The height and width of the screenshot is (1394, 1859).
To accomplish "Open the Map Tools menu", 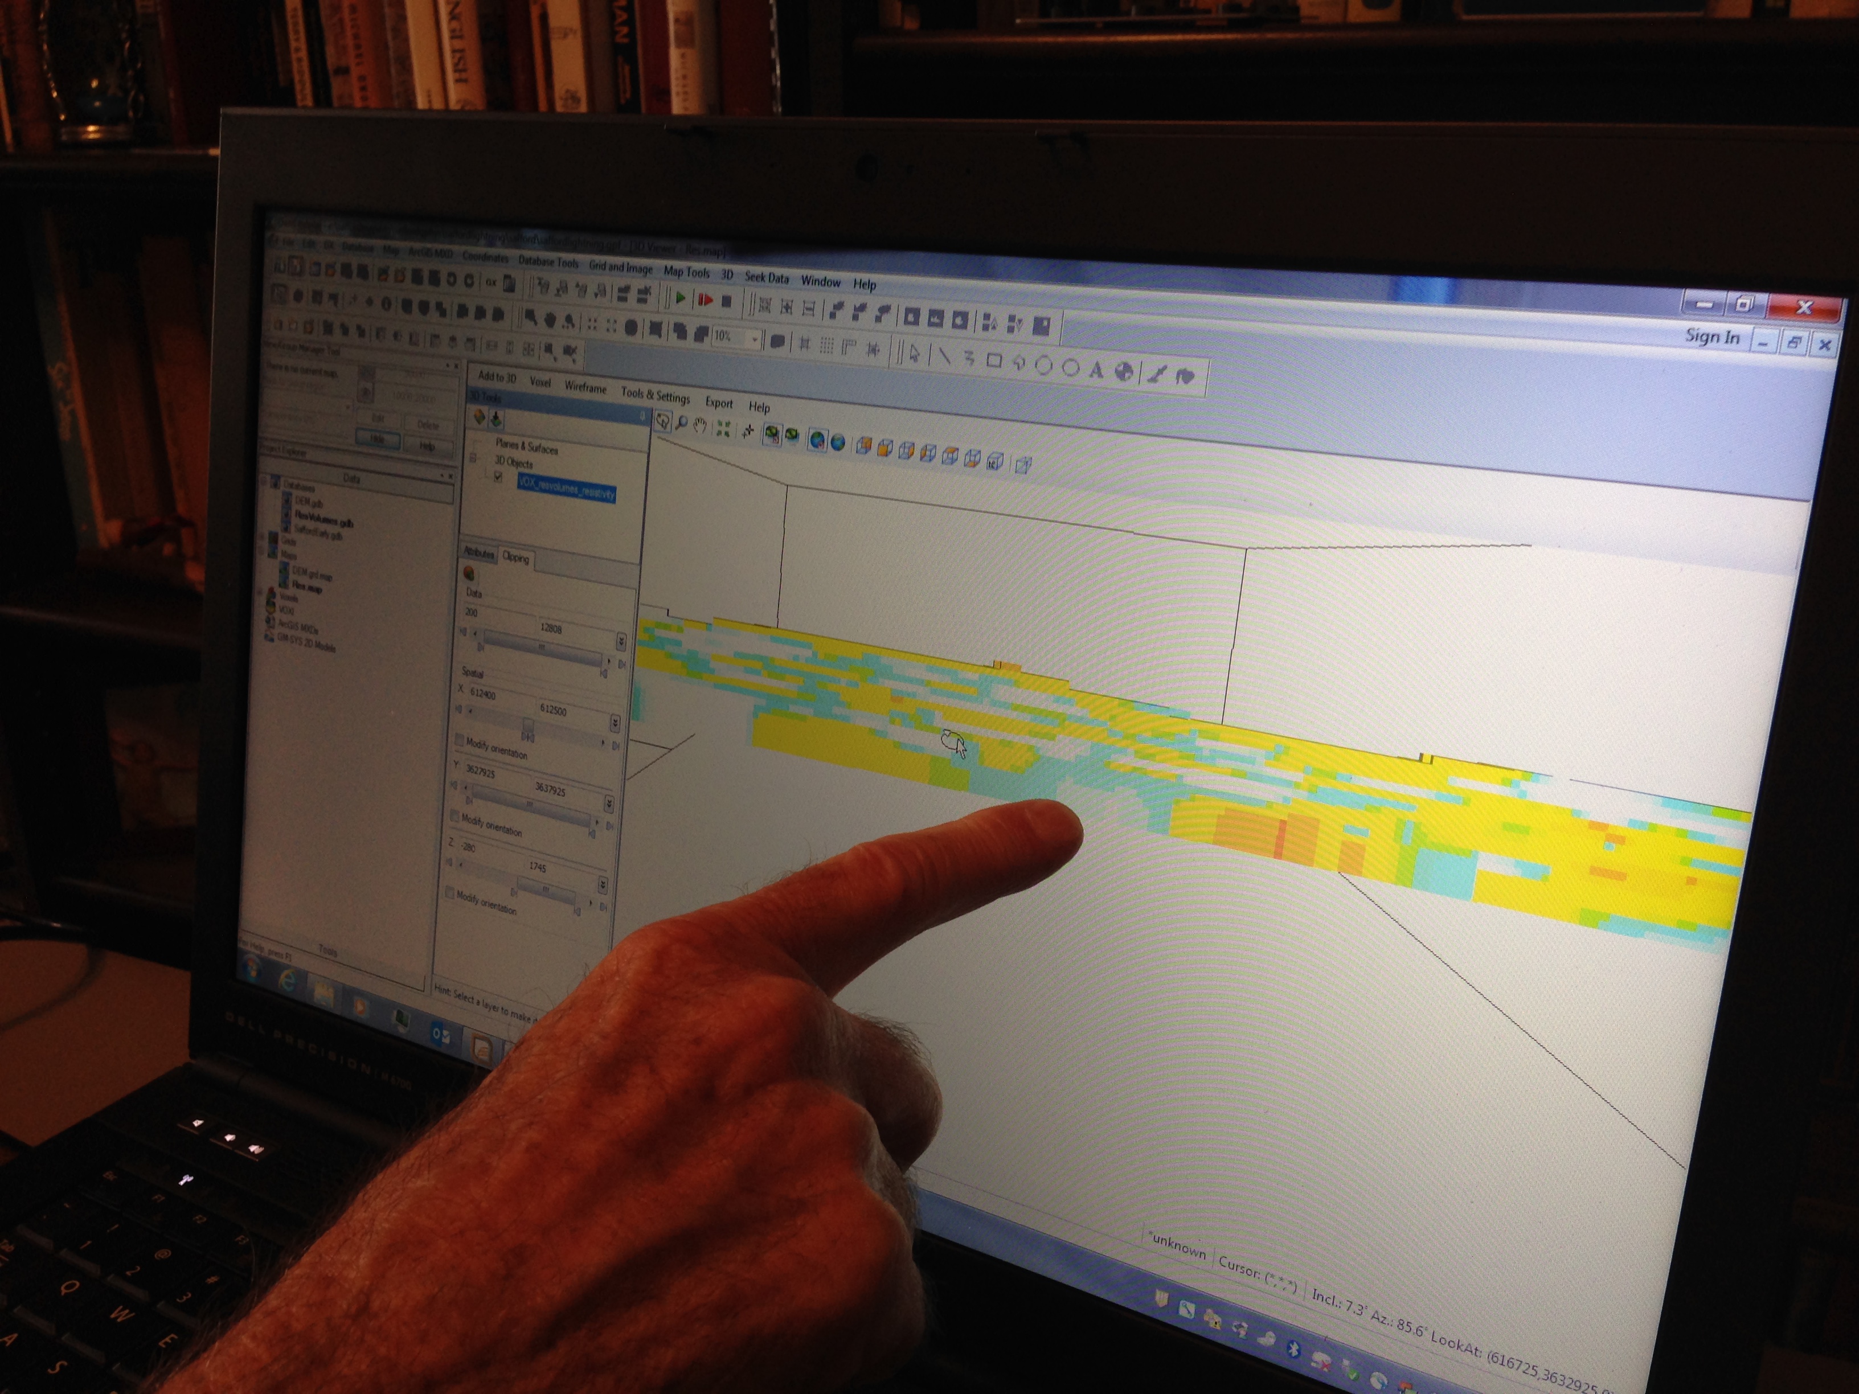I will (x=687, y=272).
